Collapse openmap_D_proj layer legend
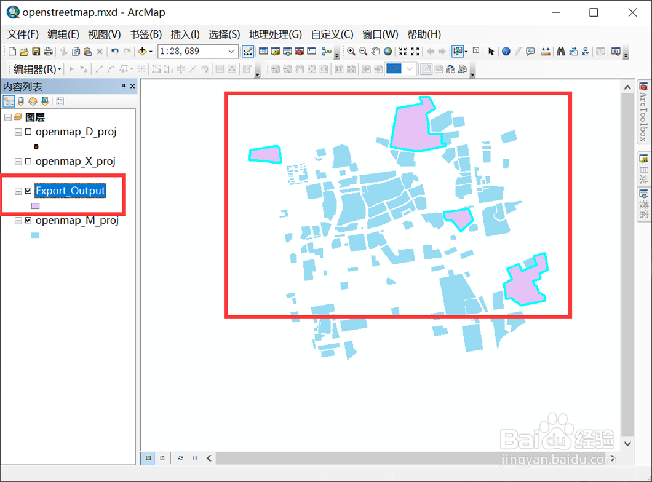Image resolution: width=652 pixels, height=482 pixels. point(18,132)
